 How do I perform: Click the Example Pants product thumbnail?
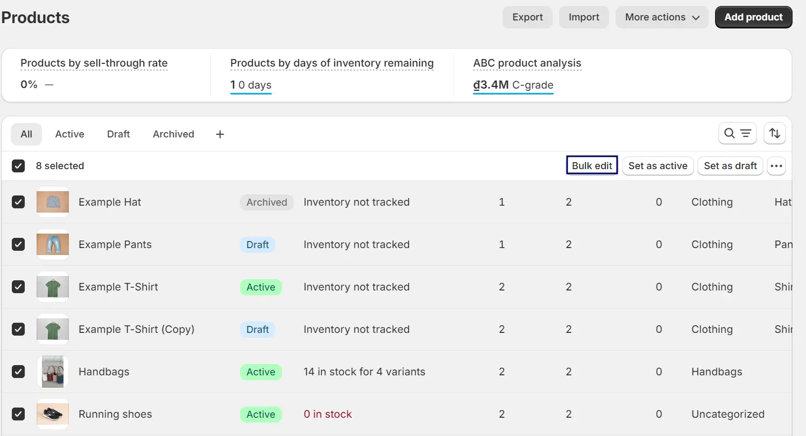[x=53, y=244]
